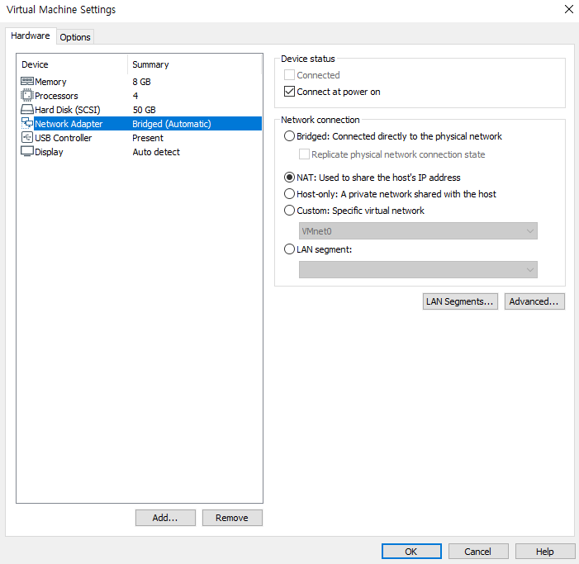This screenshot has width=579, height=564.
Task: Click the Present USB summary value
Action: pos(148,138)
